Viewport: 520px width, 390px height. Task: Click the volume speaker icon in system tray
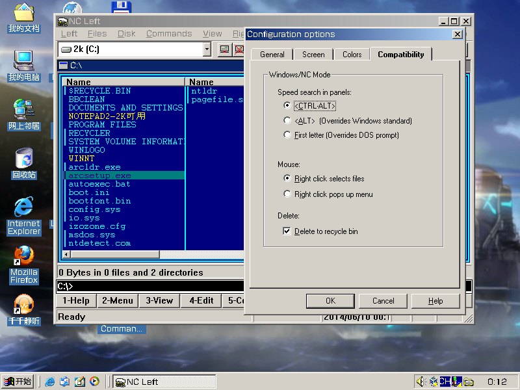point(421,382)
